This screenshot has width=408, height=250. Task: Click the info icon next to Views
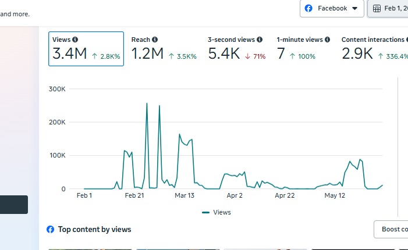(x=75, y=40)
